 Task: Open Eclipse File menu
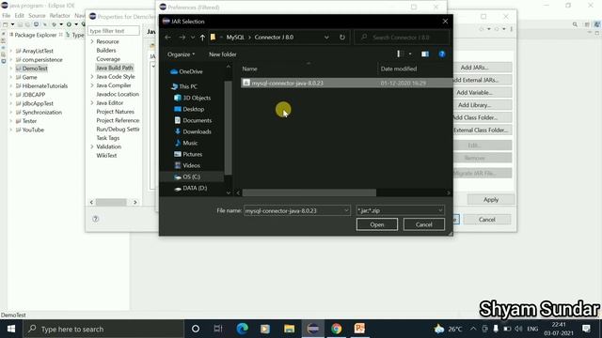coord(7,16)
